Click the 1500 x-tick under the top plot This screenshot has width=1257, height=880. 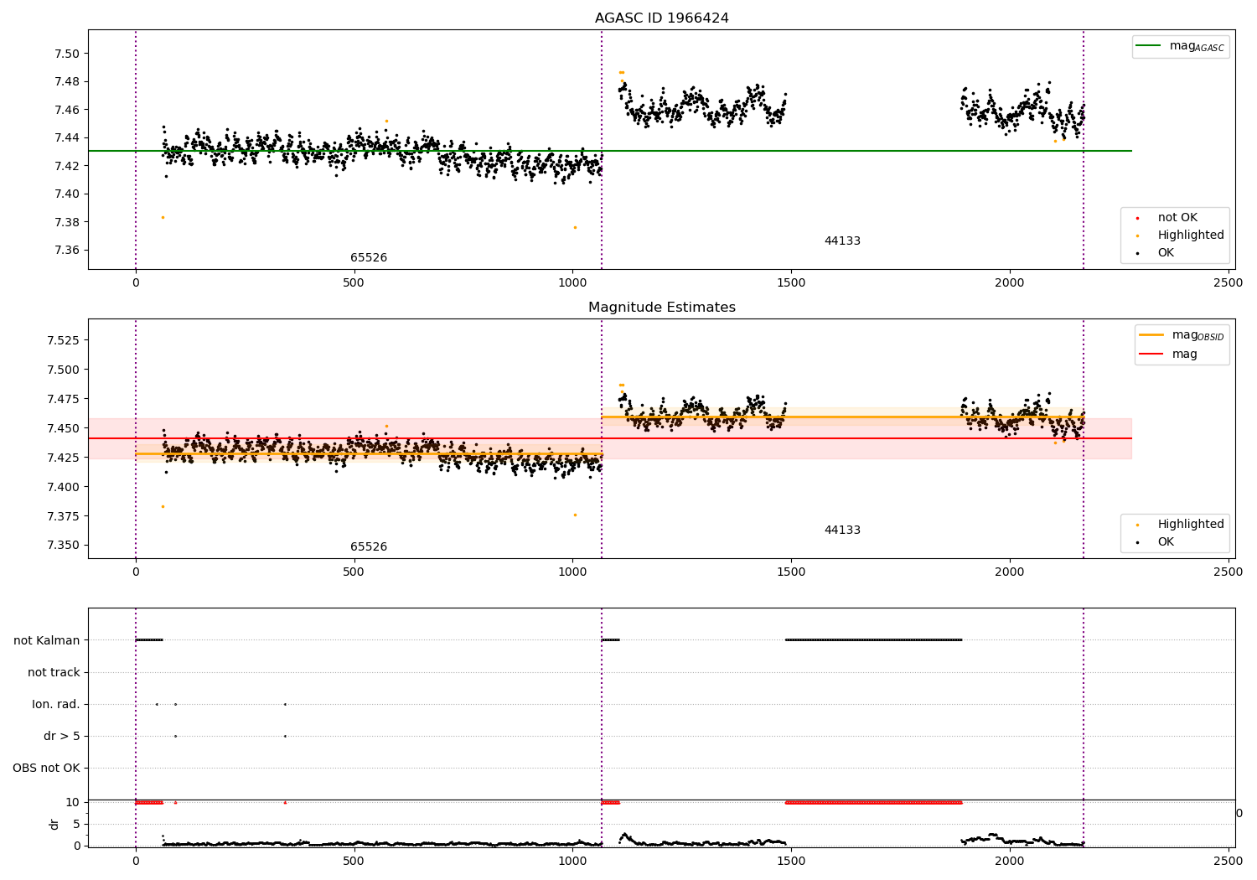point(791,283)
